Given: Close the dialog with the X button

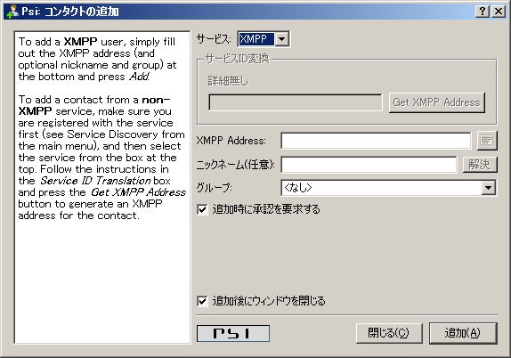Looking at the screenshot, I should [499, 12].
